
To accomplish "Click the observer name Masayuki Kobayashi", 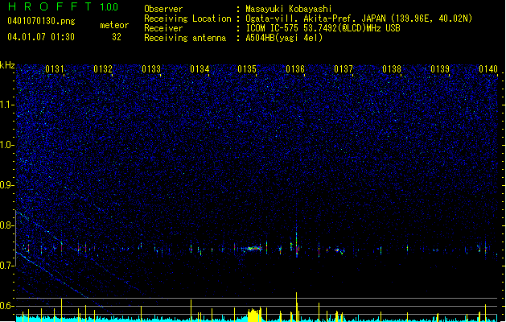I will tap(288, 9).
